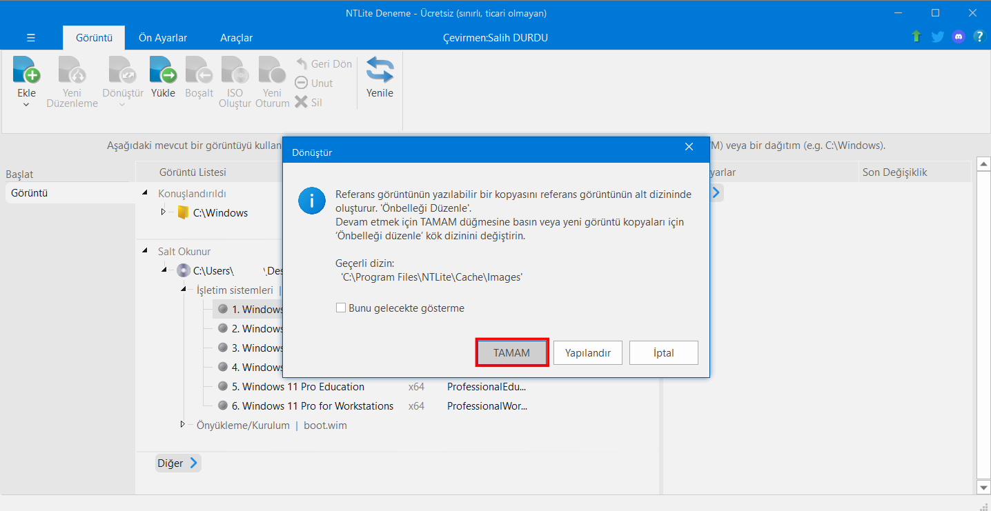Click the Başlat sidebar label

(x=19, y=174)
